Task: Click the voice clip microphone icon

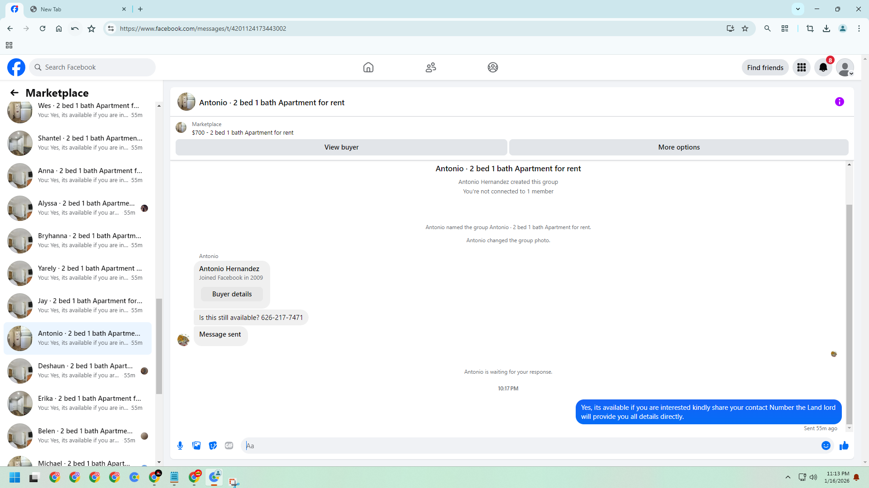Action: tap(180, 446)
